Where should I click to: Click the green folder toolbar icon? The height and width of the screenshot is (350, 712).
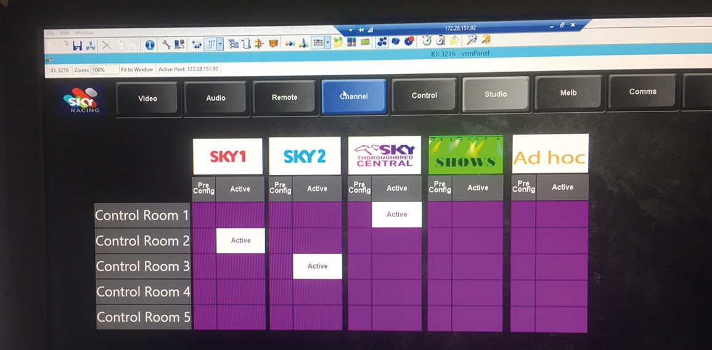pyautogui.click(x=338, y=43)
